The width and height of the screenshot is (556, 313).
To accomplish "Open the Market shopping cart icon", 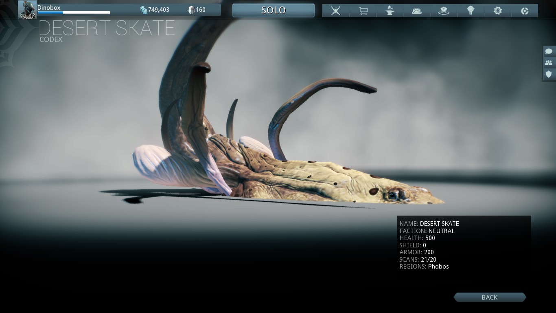I will [x=363, y=11].
